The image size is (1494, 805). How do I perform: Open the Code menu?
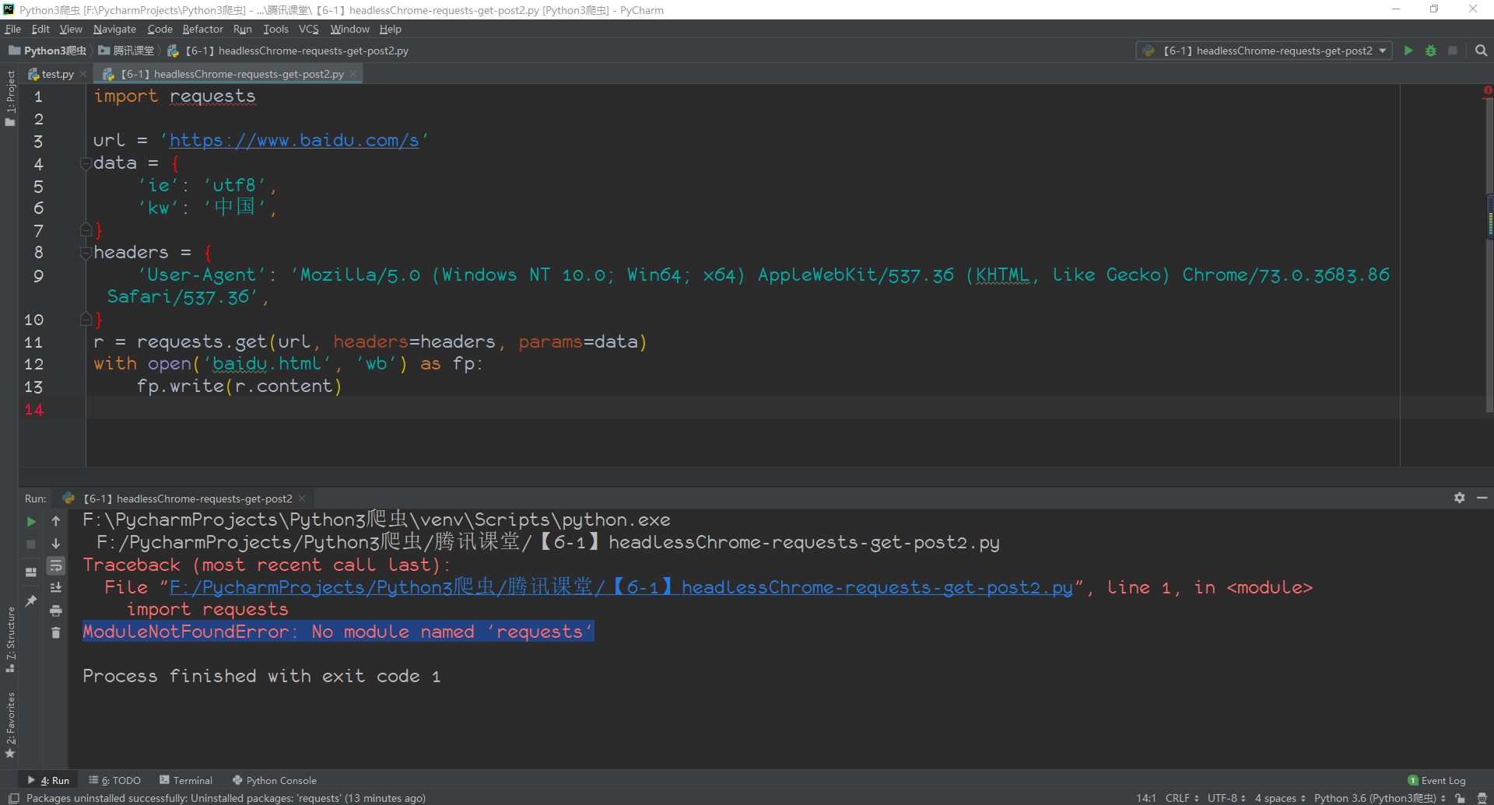click(x=160, y=29)
